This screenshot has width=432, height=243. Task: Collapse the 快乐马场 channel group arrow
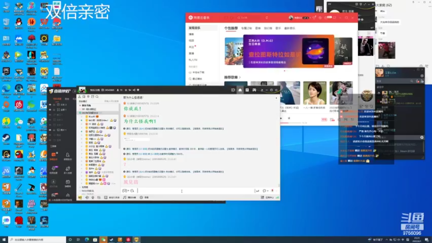pyautogui.click(x=80, y=105)
